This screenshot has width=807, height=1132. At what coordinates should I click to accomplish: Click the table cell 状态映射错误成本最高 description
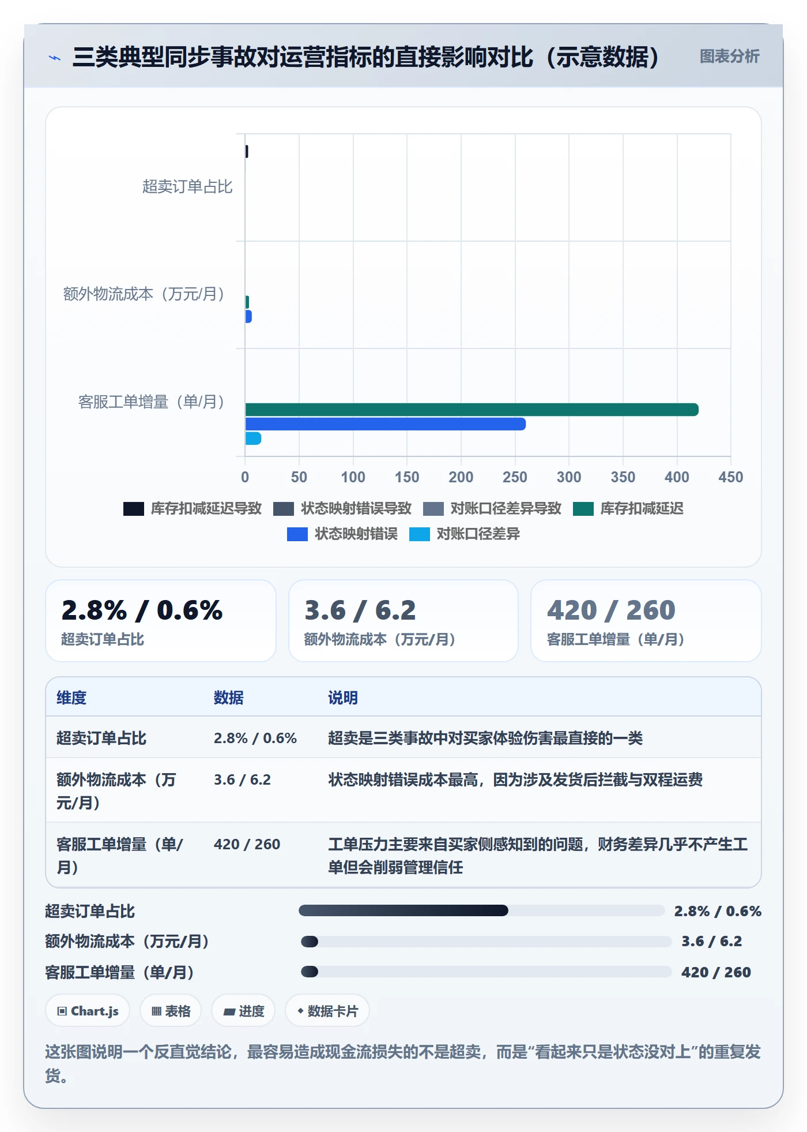(515, 780)
